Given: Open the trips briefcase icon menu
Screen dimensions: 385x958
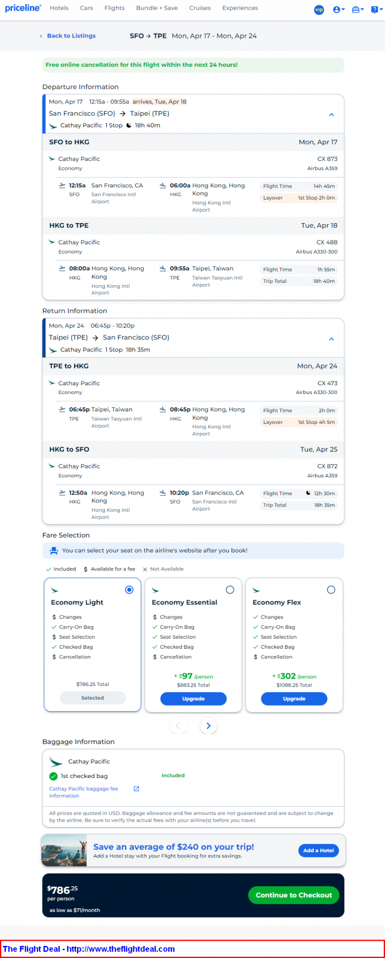Looking at the screenshot, I should pyautogui.click(x=357, y=10).
